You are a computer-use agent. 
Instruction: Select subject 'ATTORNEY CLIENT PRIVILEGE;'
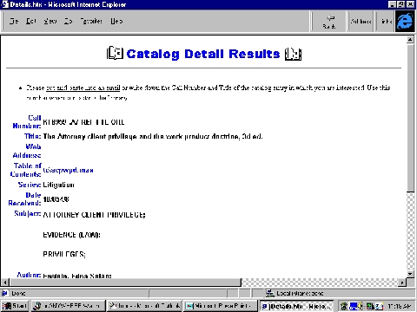94,215
